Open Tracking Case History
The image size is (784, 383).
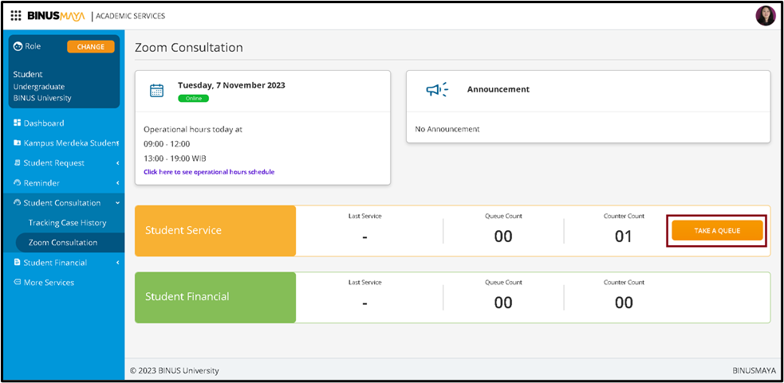[x=68, y=223]
